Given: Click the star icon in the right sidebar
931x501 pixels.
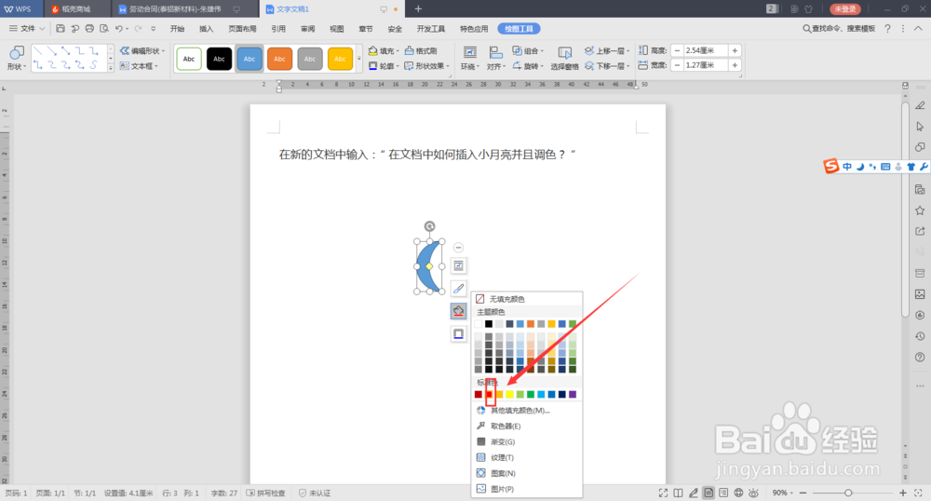Looking at the screenshot, I should (x=920, y=210).
